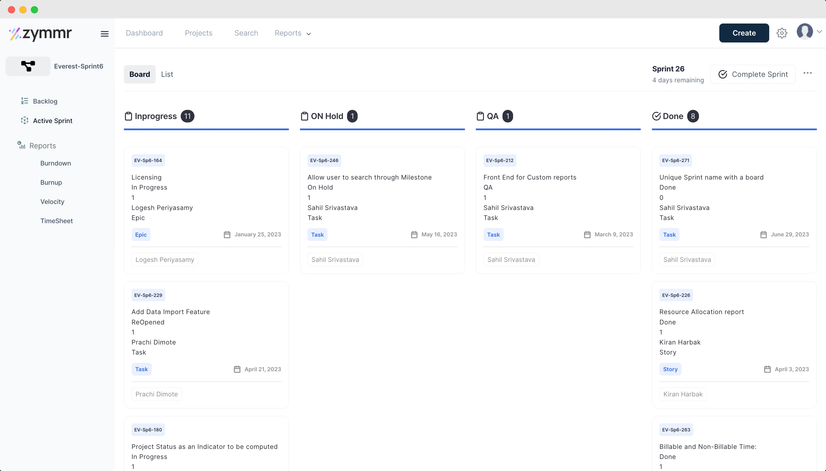Screen dimensions: 826x471
Task: Toggle the hamburger sidebar menu
Action: coord(104,34)
